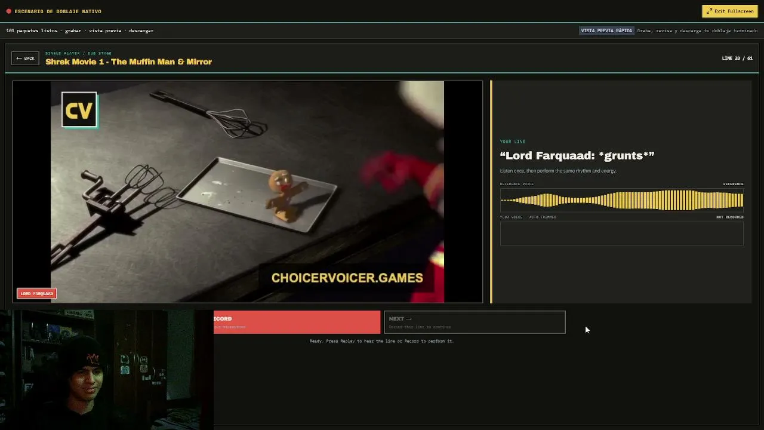
Task: Click the red recording dot in header
Action: click(x=8, y=11)
